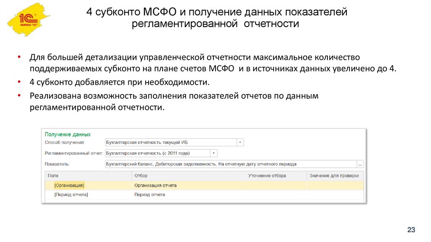Screen dimensions: 431x242
Task: Click the slide title about 4 субконто МСФО
Action: click(217, 18)
